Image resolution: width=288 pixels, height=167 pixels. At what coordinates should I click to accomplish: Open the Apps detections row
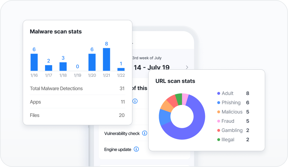tap(77, 102)
